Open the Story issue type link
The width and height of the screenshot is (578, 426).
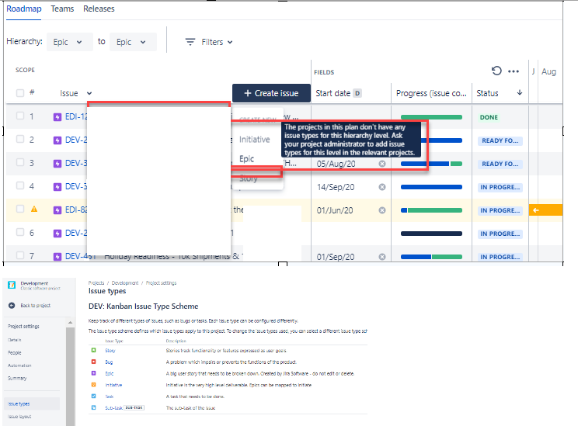[110, 351]
